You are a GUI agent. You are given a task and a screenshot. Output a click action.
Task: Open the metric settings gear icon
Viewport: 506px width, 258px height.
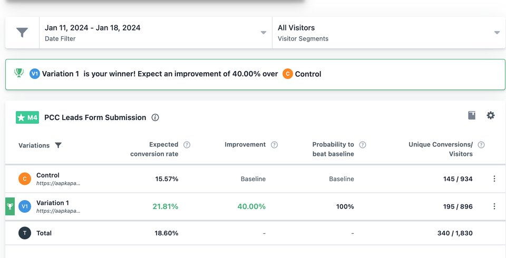491,115
